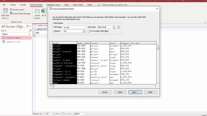Click the vertical scrollbar thumb in preview
This screenshot has width=207, height=116.
click(158, 48)
